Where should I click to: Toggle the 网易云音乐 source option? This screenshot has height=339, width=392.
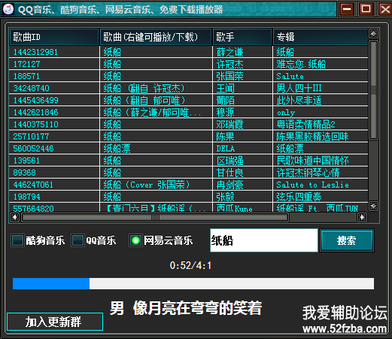[135, 240]
